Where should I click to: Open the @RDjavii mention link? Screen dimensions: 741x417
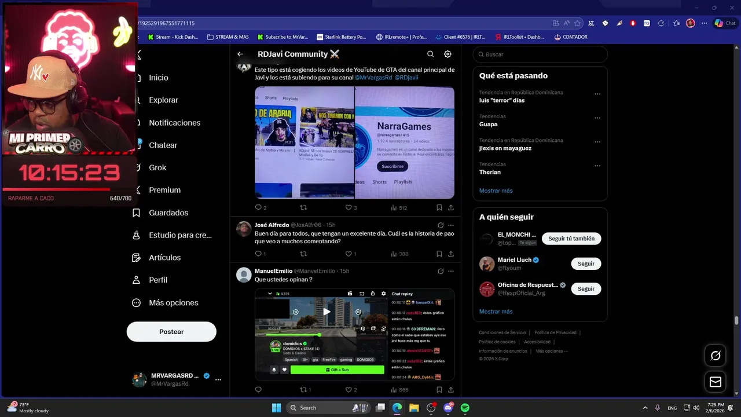point(406,78)
